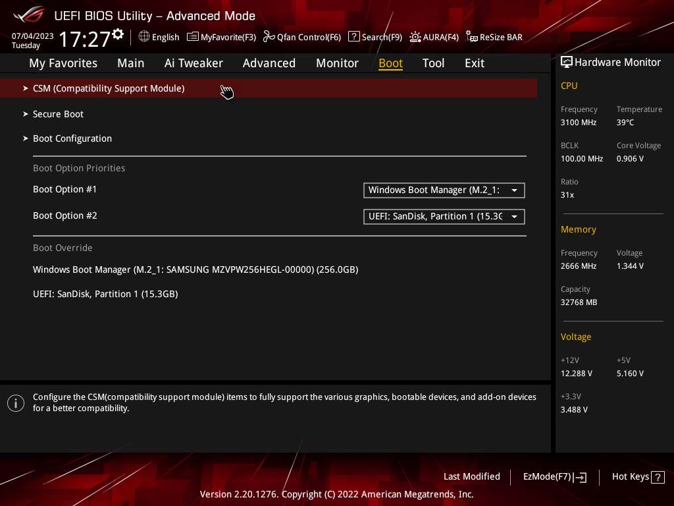Click the AURA light icon
Screen dimensions: 674x506
point(415,37)
